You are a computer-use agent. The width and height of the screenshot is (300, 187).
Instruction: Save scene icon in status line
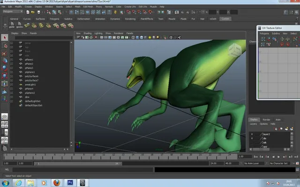[x=38, y=12]
